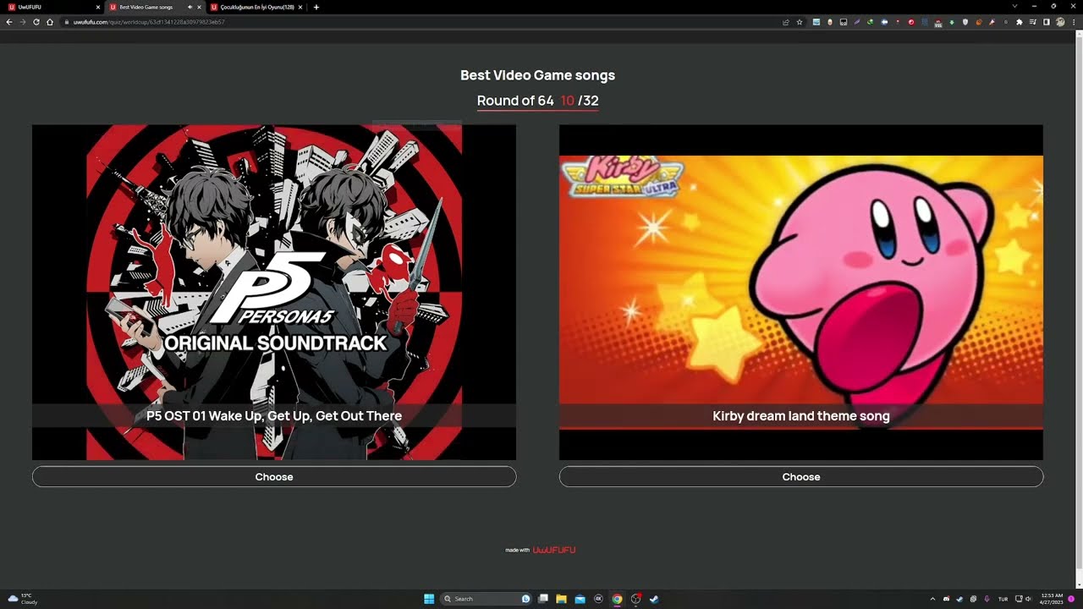Open a new browser tab
This screenshot has width=1083, height=609.
pos(316,7)
